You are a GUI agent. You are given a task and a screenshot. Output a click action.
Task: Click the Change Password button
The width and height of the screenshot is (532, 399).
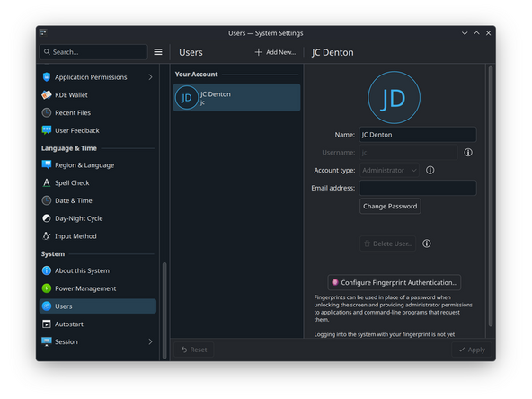point(390,207)
